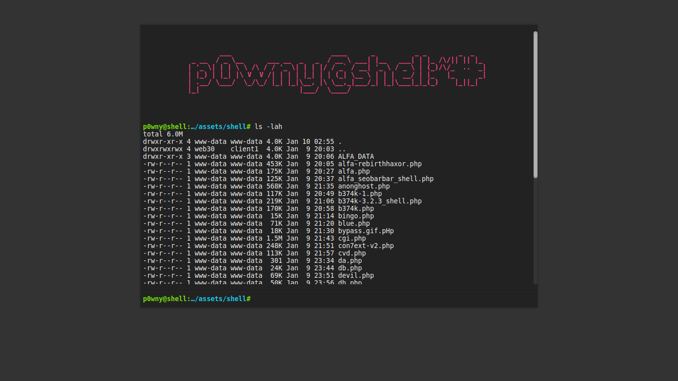
Task: Select alfa_seobarbar_shell.php in the listing
Action: point(386,179)
